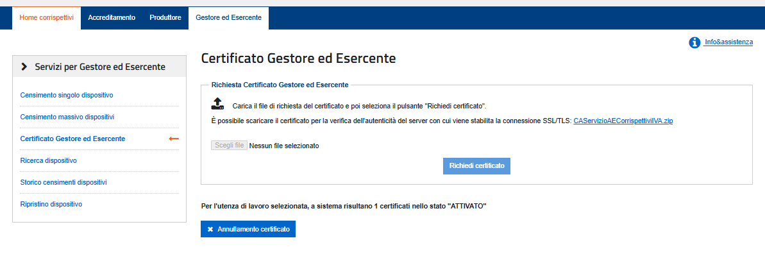Collapse Servizi per Gestore ed Esercente chevron

pyautogui.click(x=24, y=67)
